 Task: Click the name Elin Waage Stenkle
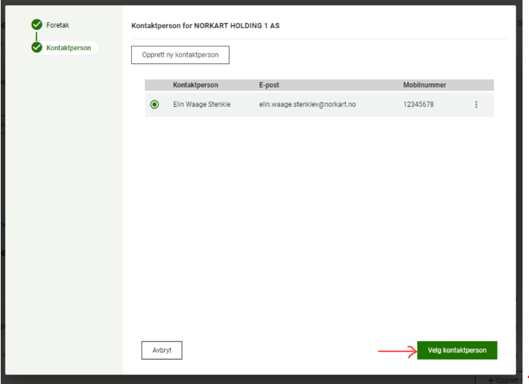pos(201,105)
